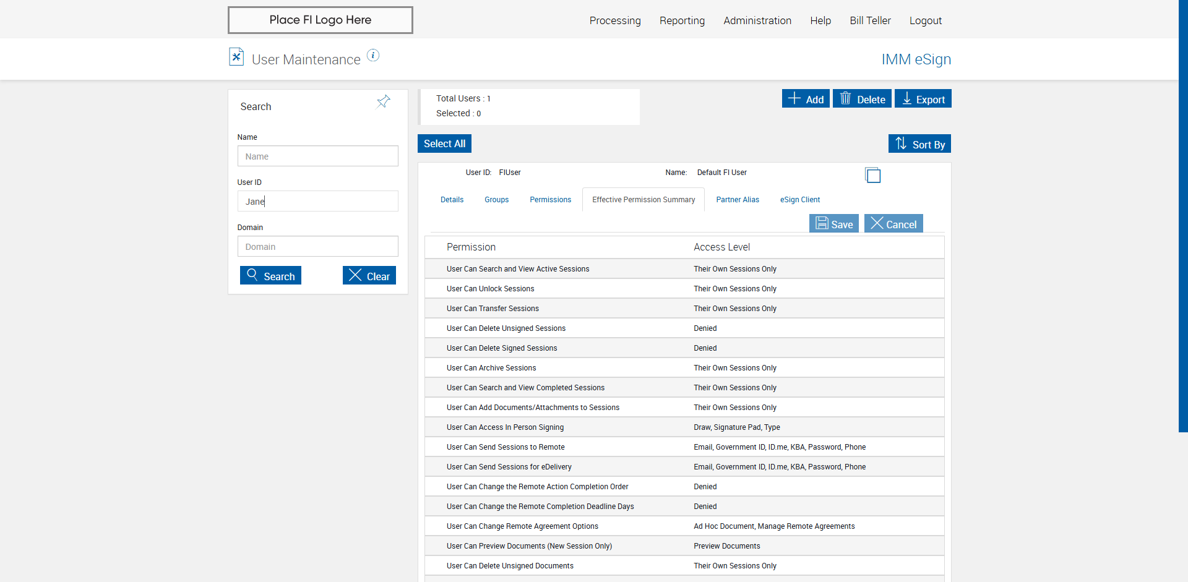Click the 'Total Users : 1' counter
Image resolution: width=1188 pixels, height=582 pixels.
tap(463, 98)
